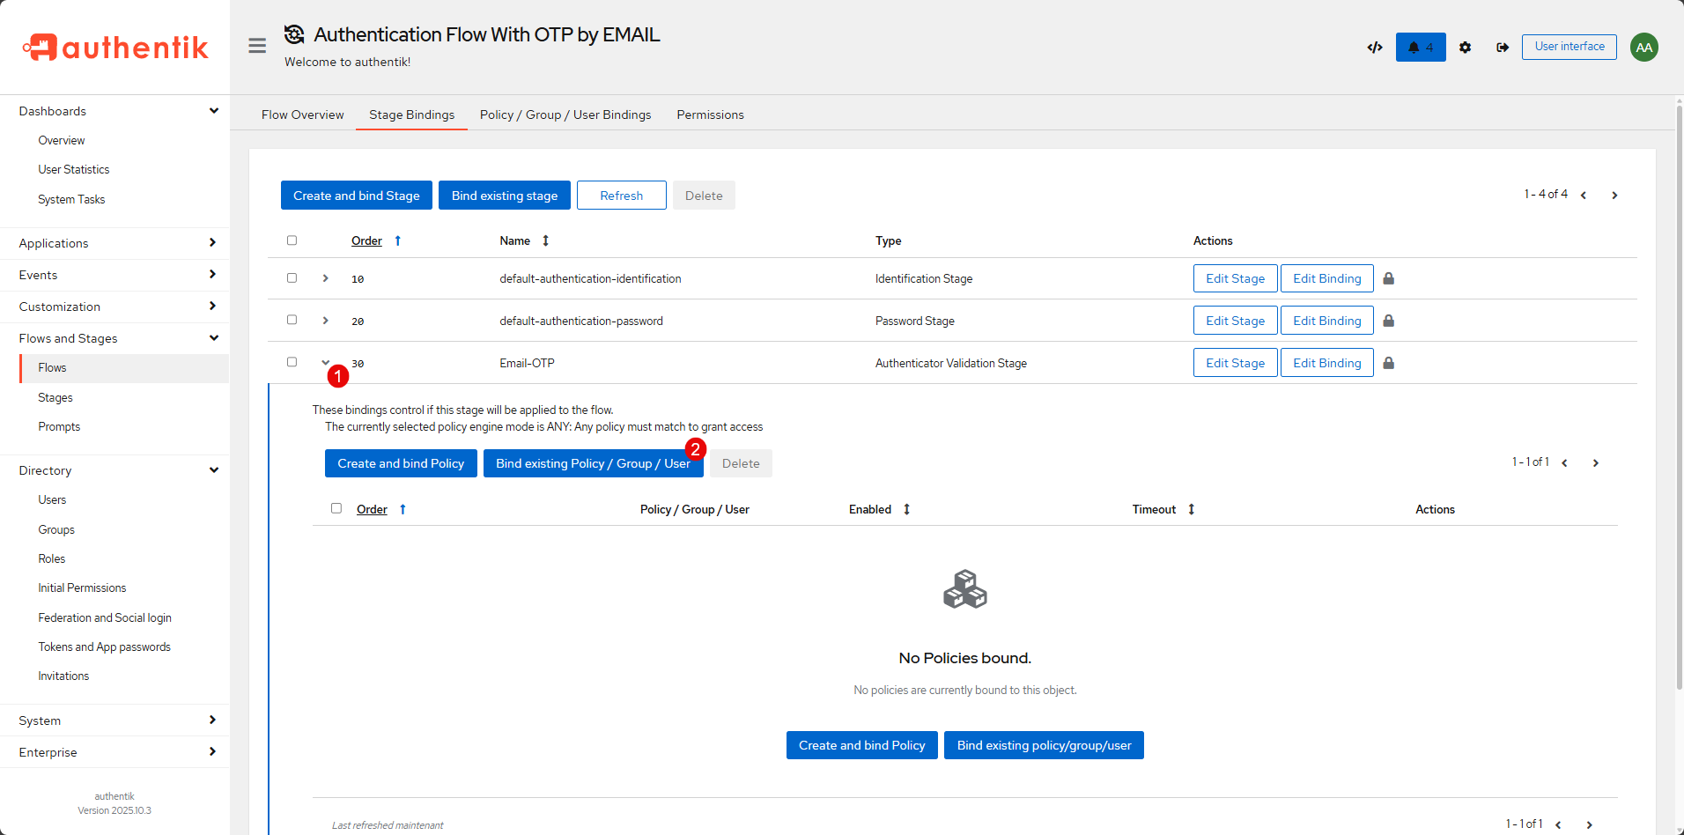Click lock icon for default-authentication-identification row
Image resolution: width=1684 pixels, height=835 pixels.
1388,278
